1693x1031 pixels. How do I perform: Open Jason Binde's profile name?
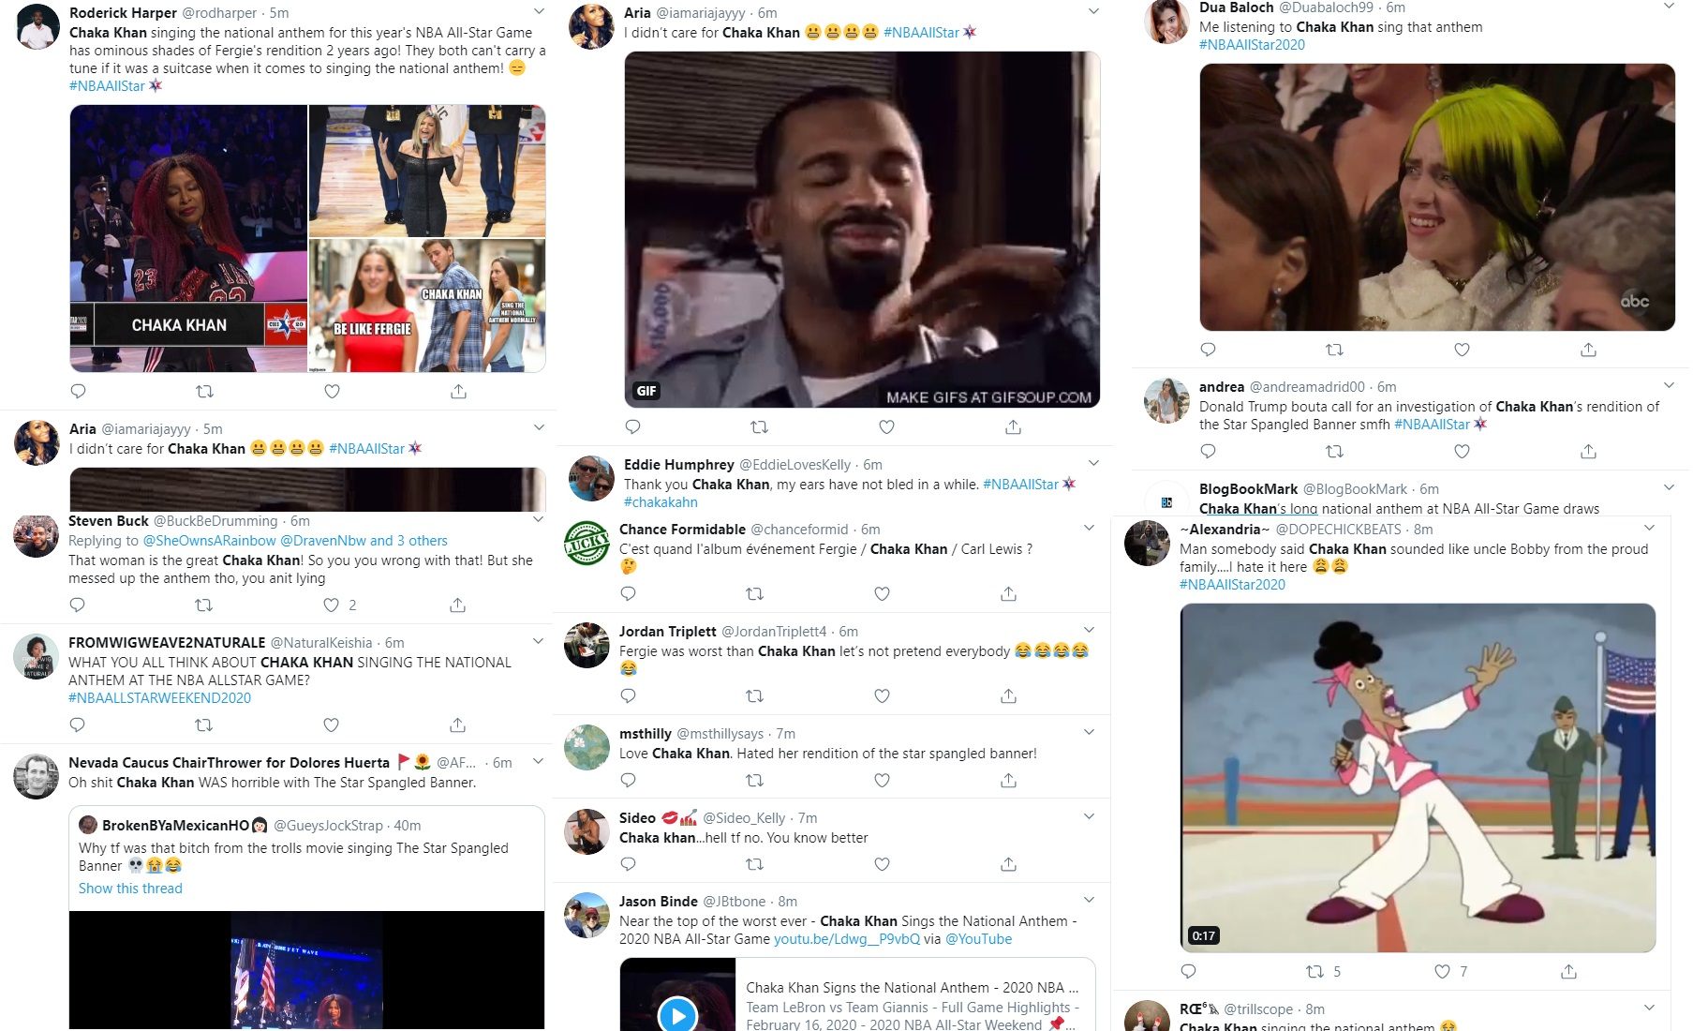(659, 901)
